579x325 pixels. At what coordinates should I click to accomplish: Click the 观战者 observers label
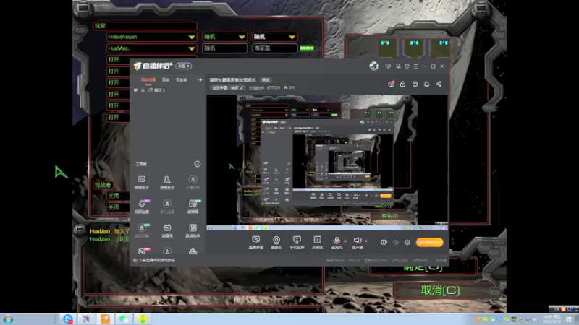[x=103, y=185]
